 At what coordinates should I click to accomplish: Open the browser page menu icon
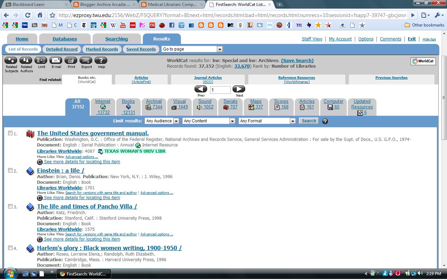(x=425, y=15)
